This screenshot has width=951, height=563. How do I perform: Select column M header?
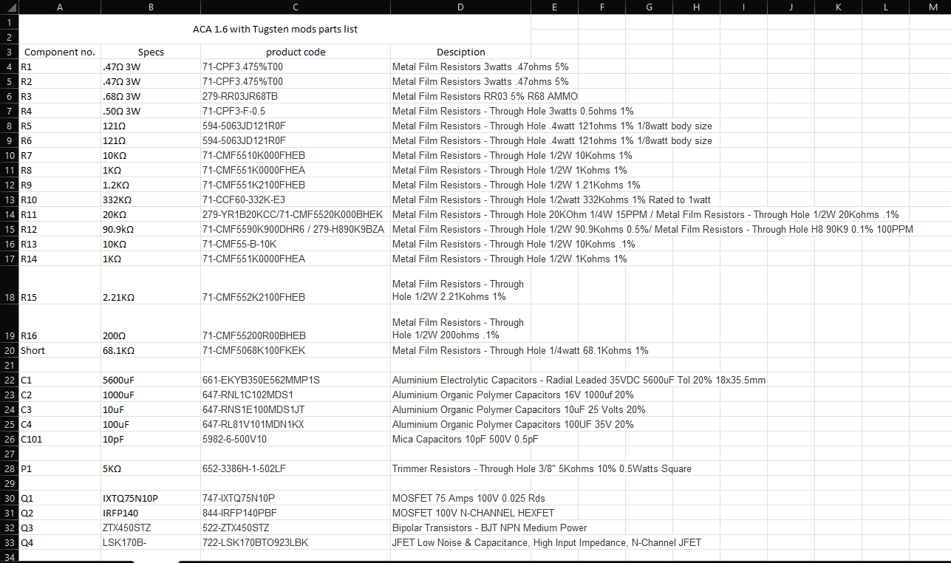point(933,7)
